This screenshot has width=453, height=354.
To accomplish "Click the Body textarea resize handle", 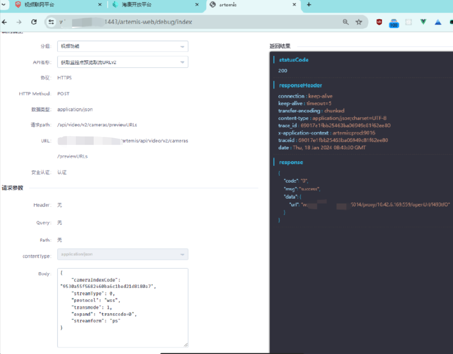I will coord(186,345).
